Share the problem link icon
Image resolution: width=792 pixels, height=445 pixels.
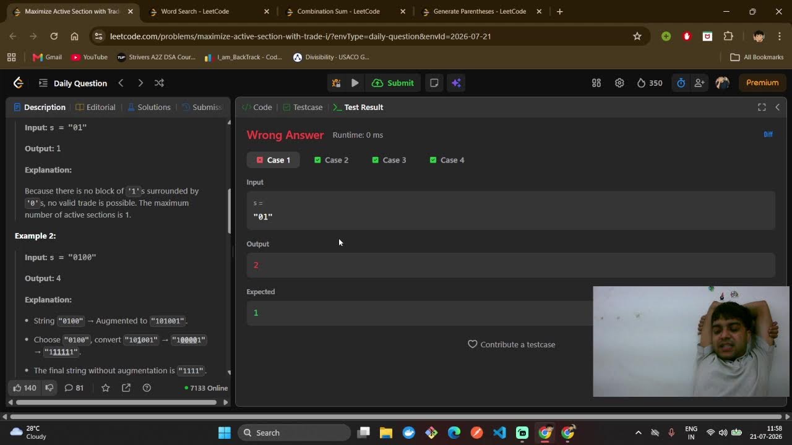coord(126,388)
